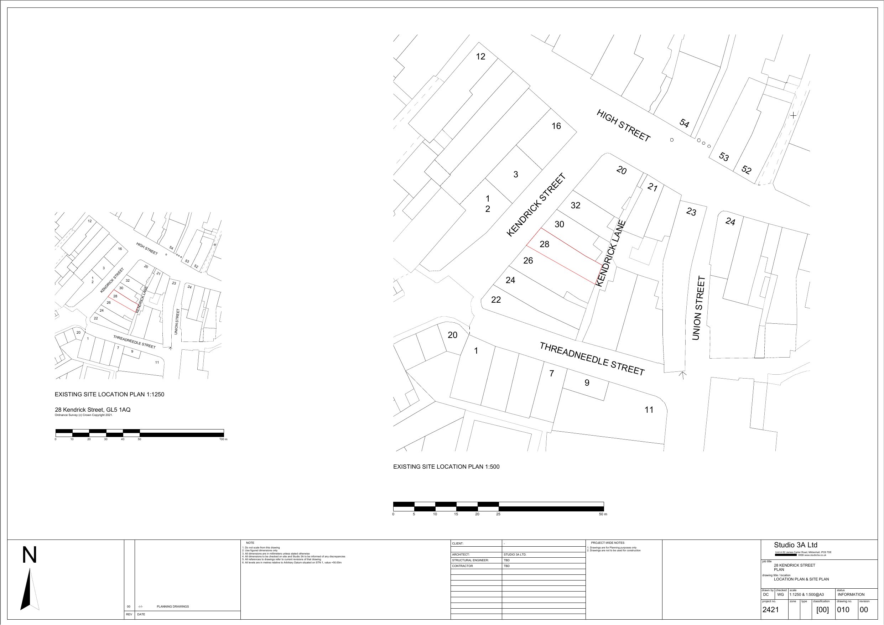Click the project number 2421 field
Image resolution: width=884 pixels, height=625 pixels.
(770, 610)
